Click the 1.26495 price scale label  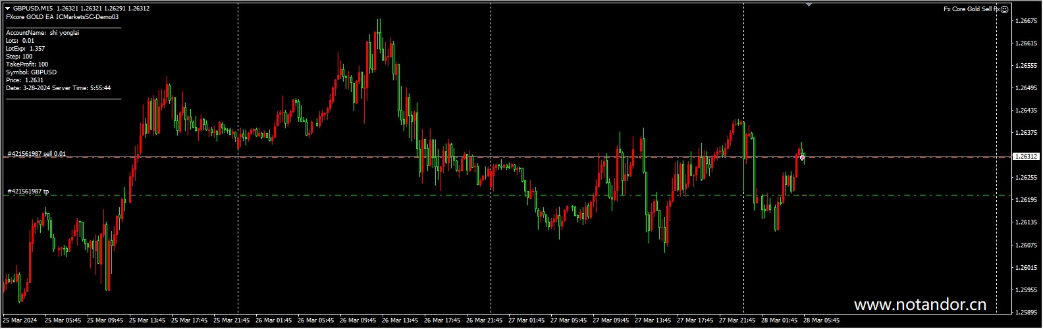pyautogui.click(x=1026, y=88)
